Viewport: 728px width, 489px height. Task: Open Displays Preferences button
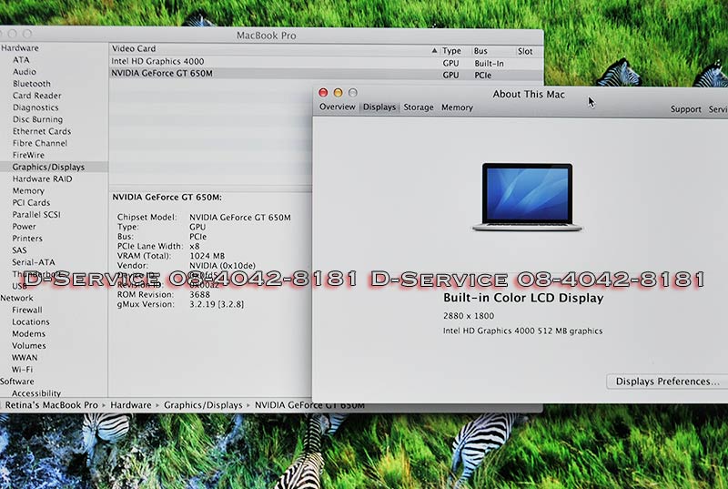tap(667, 382)
